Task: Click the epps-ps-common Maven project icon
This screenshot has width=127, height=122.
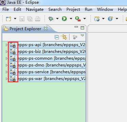Action: [x=13, y=58]
